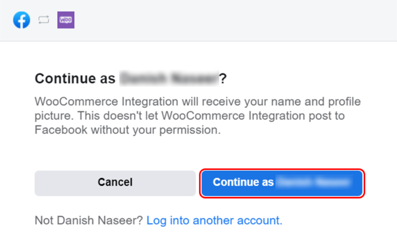Click the blurred name inside blue button
This screenshot has height=243, width=397.
[314, 182]
